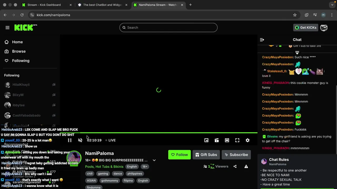Close the NamiPaloma Stream tab

tap(182, 5)
